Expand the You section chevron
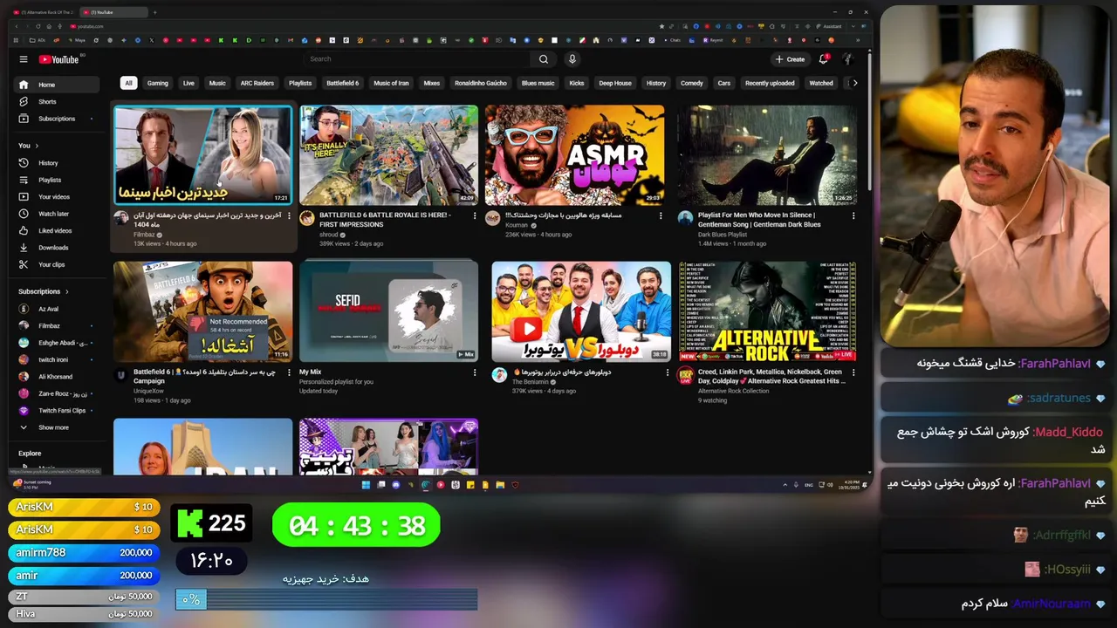 coord(37,146)
